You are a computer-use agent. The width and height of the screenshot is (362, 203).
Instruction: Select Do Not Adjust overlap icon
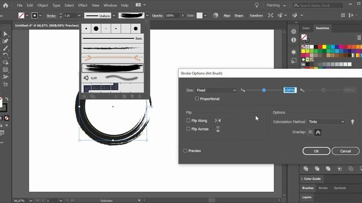click(x=311, y=133)
